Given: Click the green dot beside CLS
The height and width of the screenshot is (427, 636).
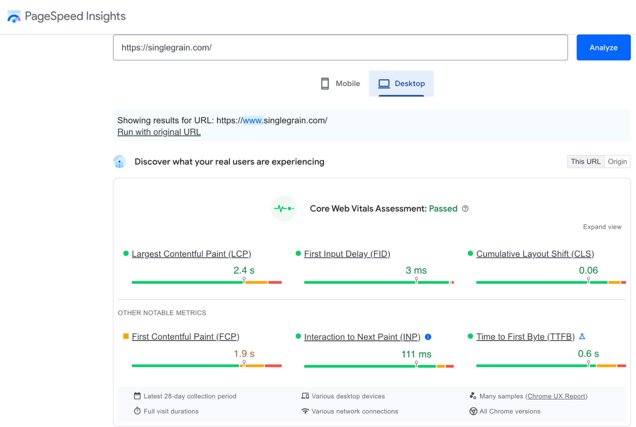Looking at the screenshot, I should tap(470, 253).
